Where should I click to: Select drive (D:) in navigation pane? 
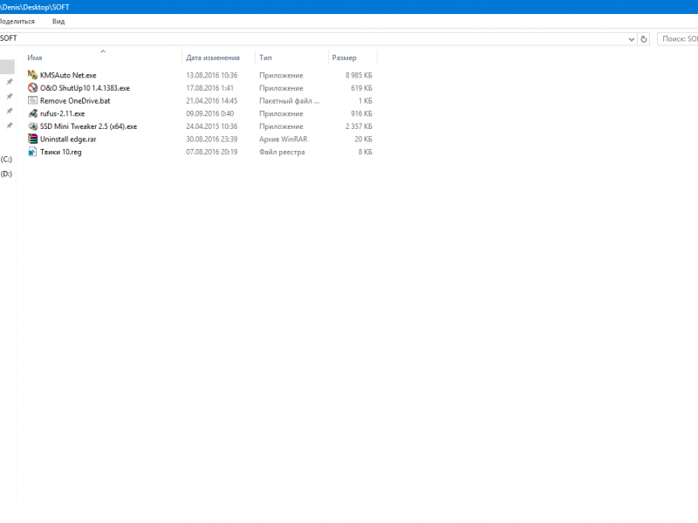coord(6,173)
